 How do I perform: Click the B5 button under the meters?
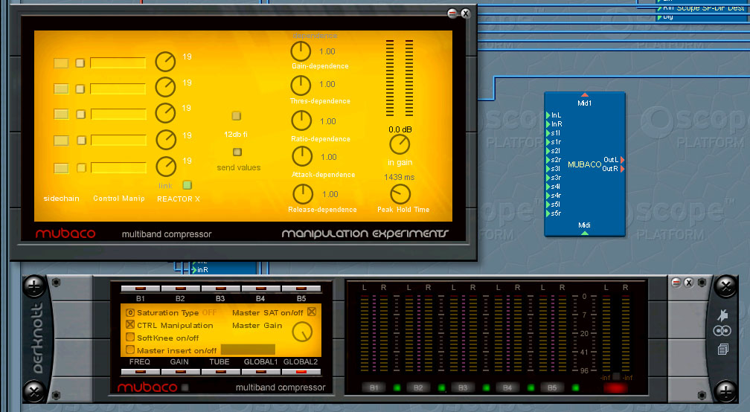click(552, 387)
